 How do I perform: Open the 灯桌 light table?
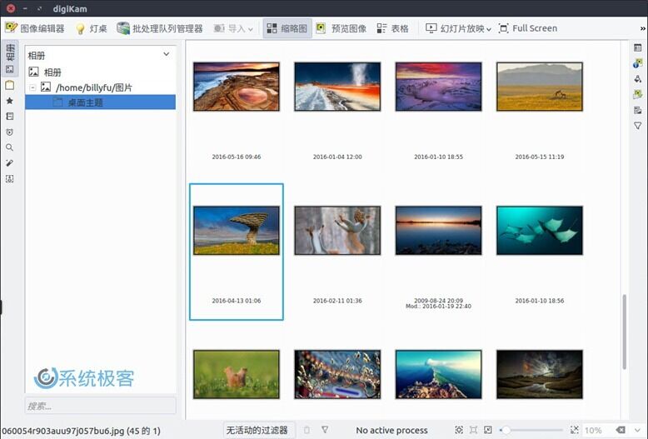point(92,28)
